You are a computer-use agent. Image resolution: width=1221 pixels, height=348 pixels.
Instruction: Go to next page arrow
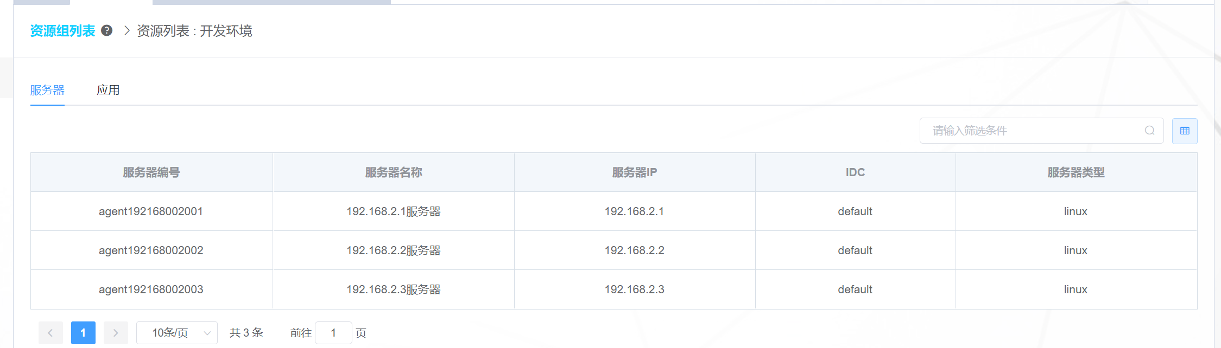(116, 333)
